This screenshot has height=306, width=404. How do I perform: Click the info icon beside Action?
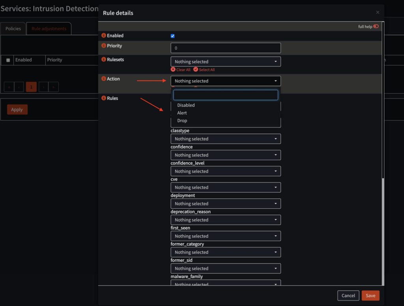click(x=104, y=79)
